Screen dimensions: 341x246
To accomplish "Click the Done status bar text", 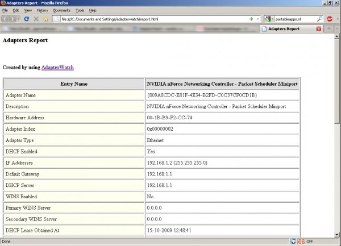I will click(x=6, y=241).
